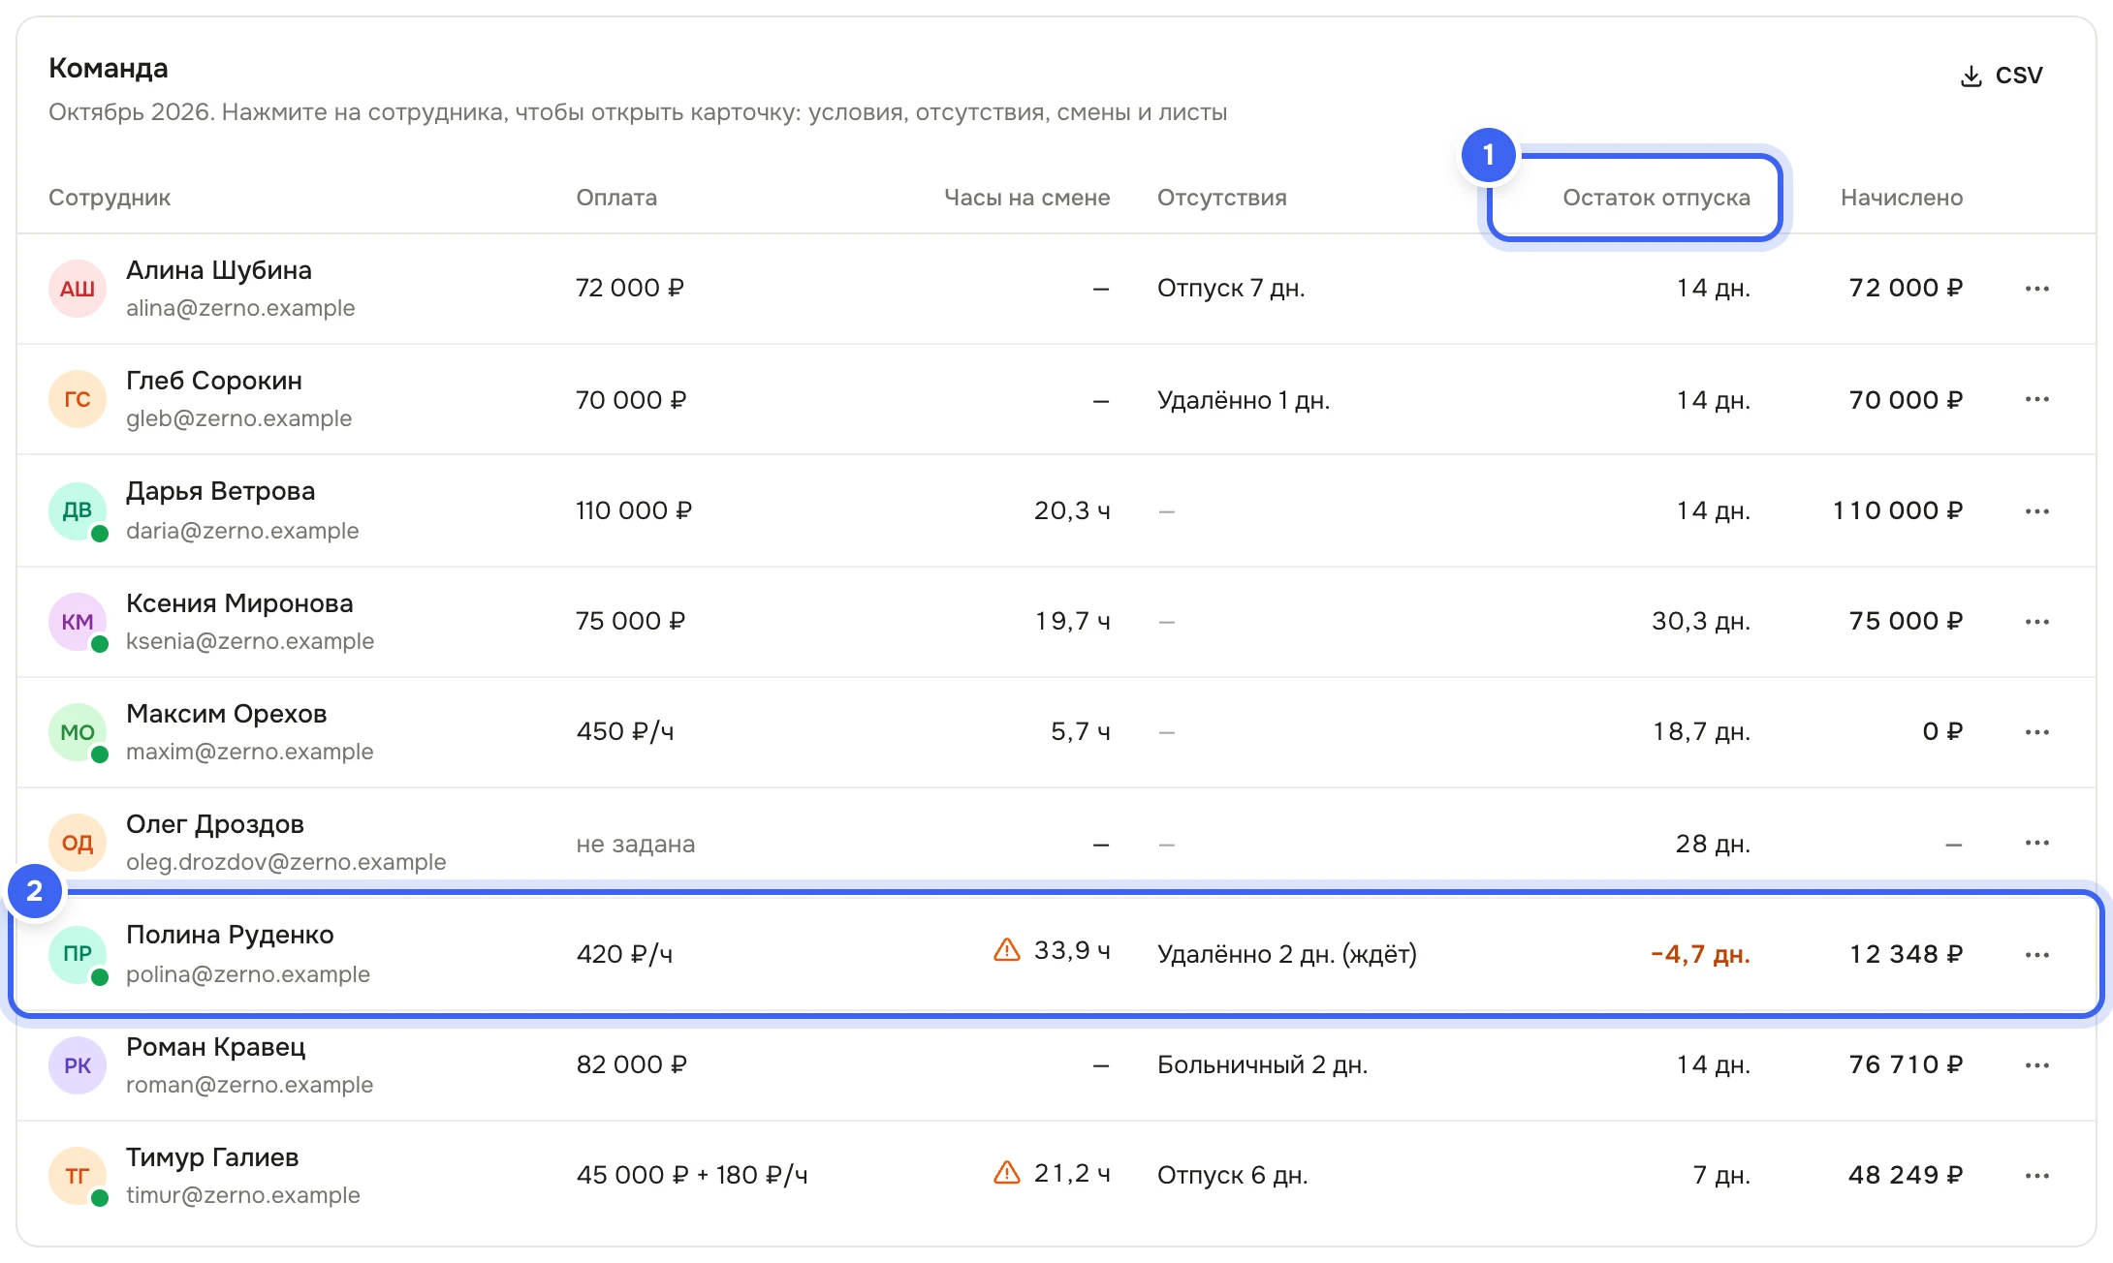Image resolution: width=2113 pixels, height=1263 pixels.
Task: Click the 30,3 дн. vacation balance
Action: [1701, 621]
